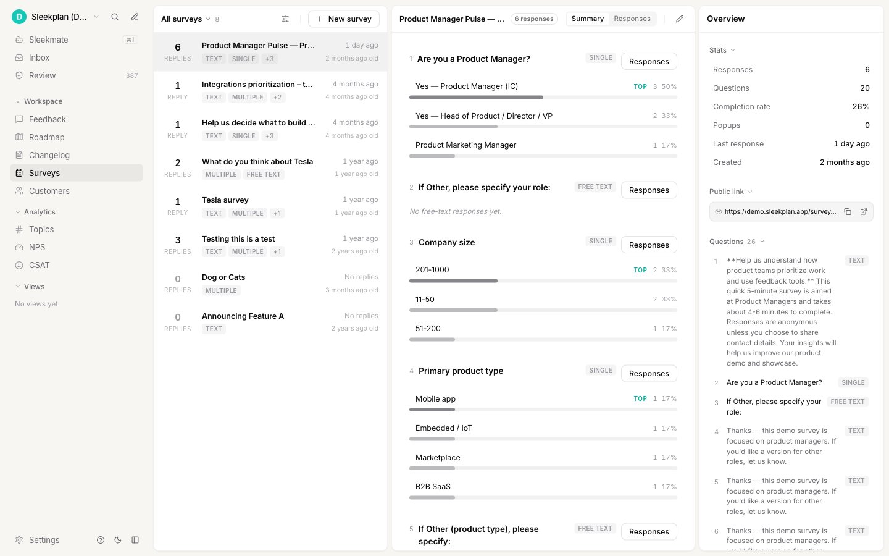
Task: Click the 'Yes — Head of Product / Director / VP' option
Action: pos(484,116)
